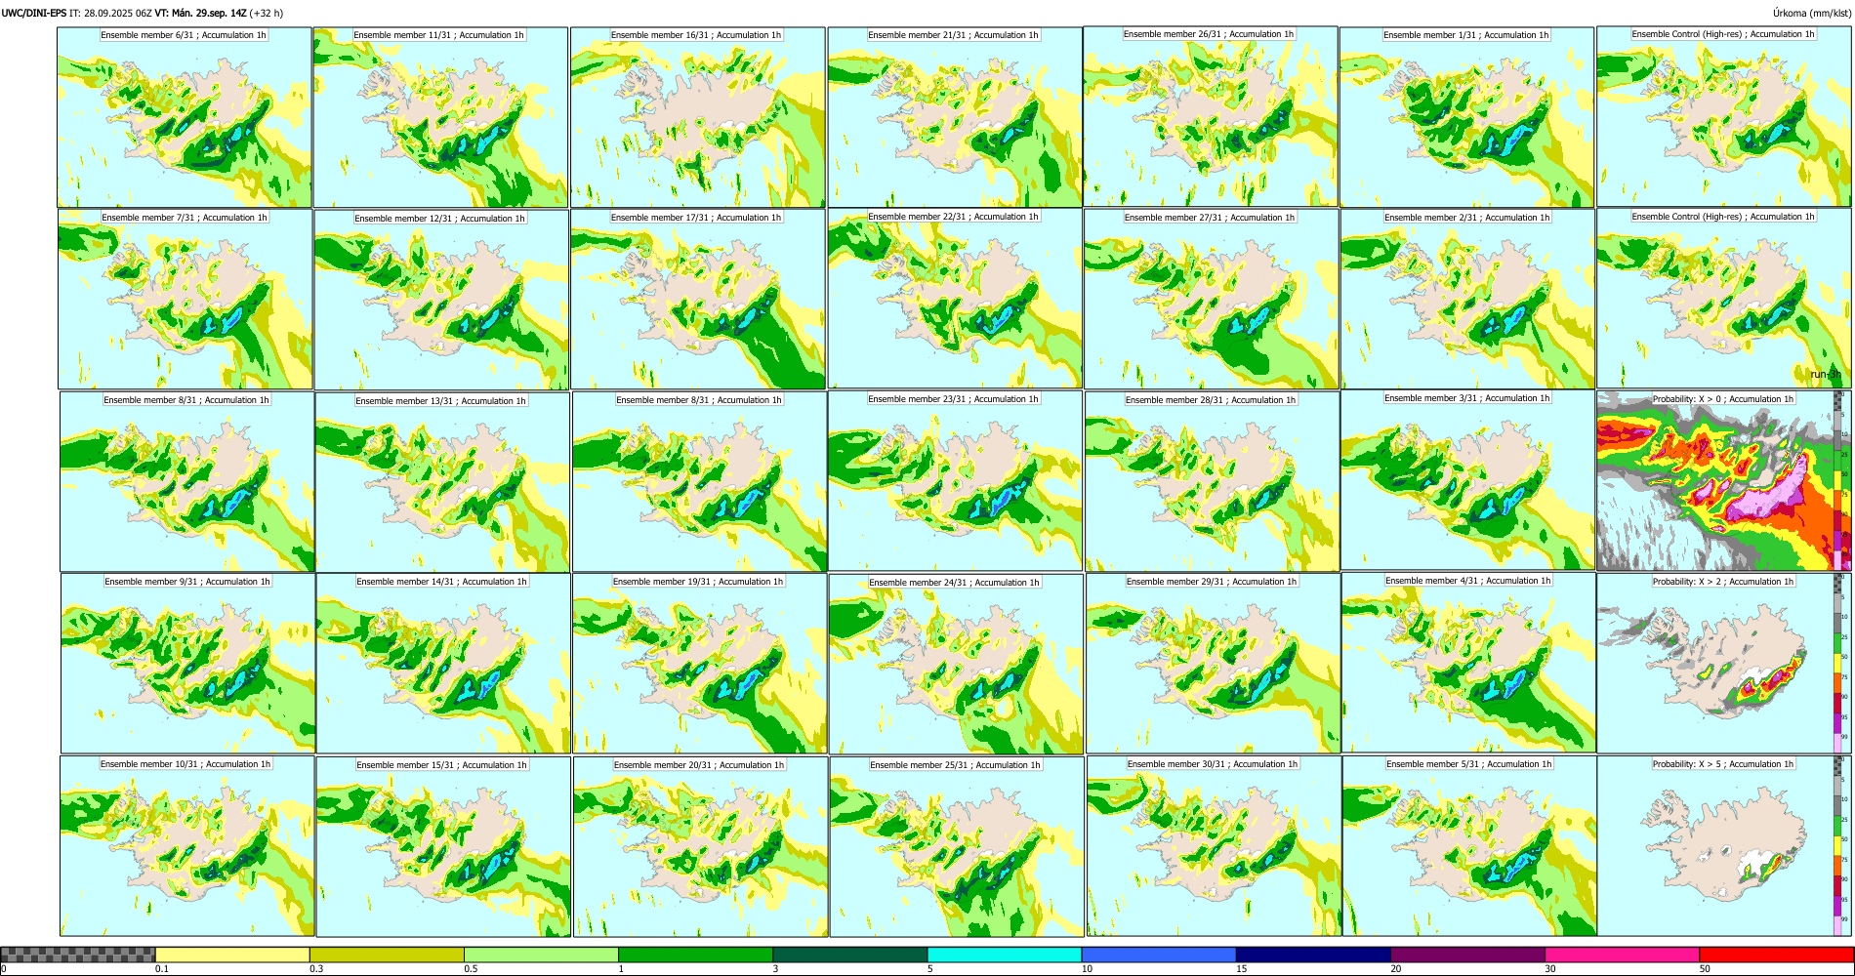
Task: Click the Ensemble member 14/31 map
Action: pyautogui.click(x=443, y=664)
